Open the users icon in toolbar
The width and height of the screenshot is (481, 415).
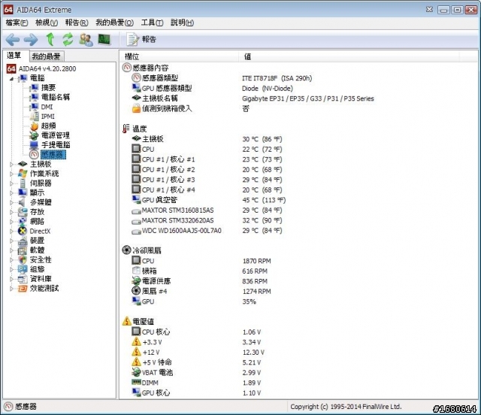point(86,40)
